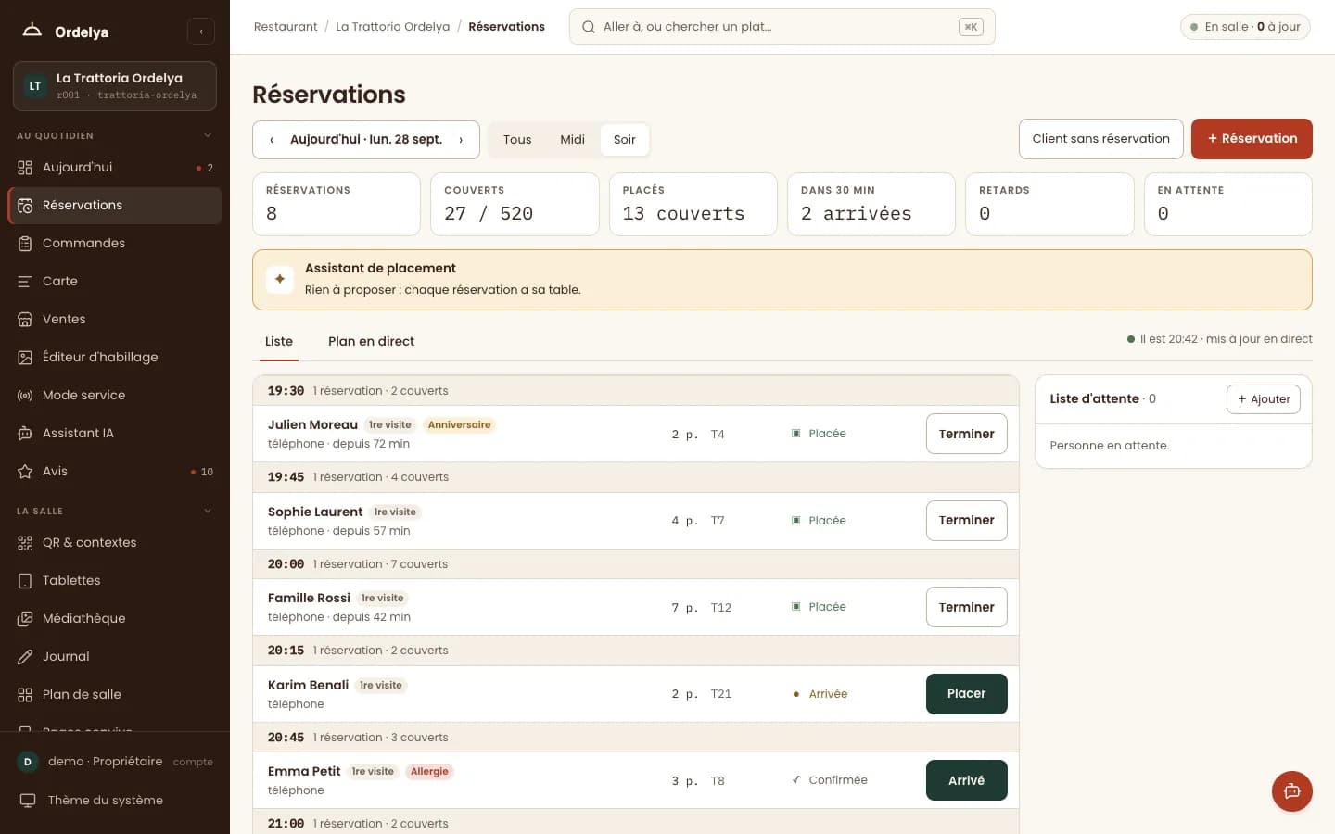Terminer Julien Moreau's reservation

(x=967, y=434)
